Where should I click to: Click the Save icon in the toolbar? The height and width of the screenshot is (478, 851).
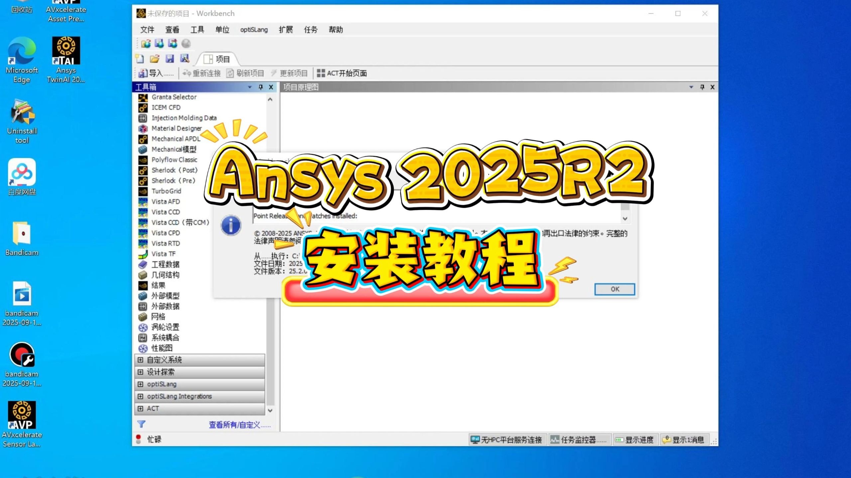[x=170, y=58]
